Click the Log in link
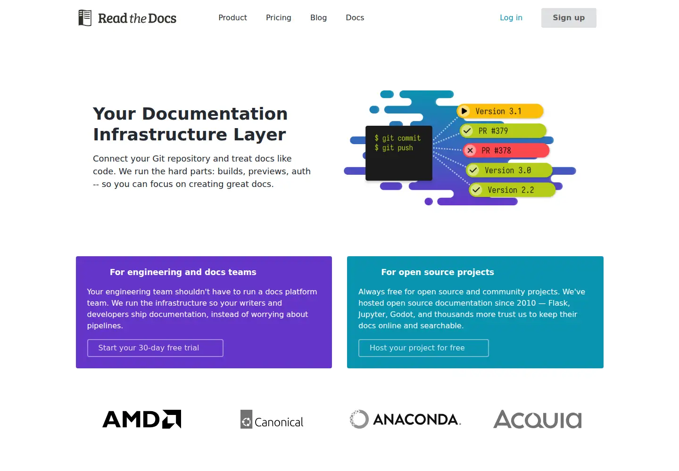The image size is (679, 471). [511, 18]
